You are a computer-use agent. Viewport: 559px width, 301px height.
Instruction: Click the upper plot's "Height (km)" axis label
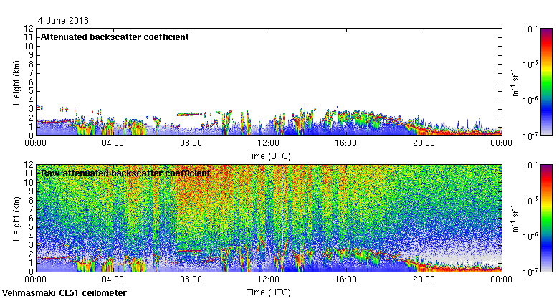pyautogui.click(x=16, y=82)
